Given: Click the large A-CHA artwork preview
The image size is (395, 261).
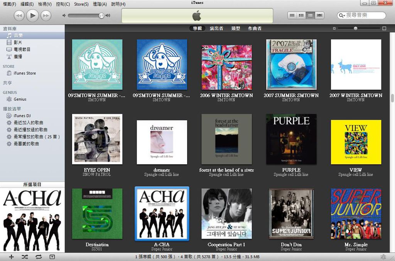Looking at the screenshot, I should (x=32, y=220).
